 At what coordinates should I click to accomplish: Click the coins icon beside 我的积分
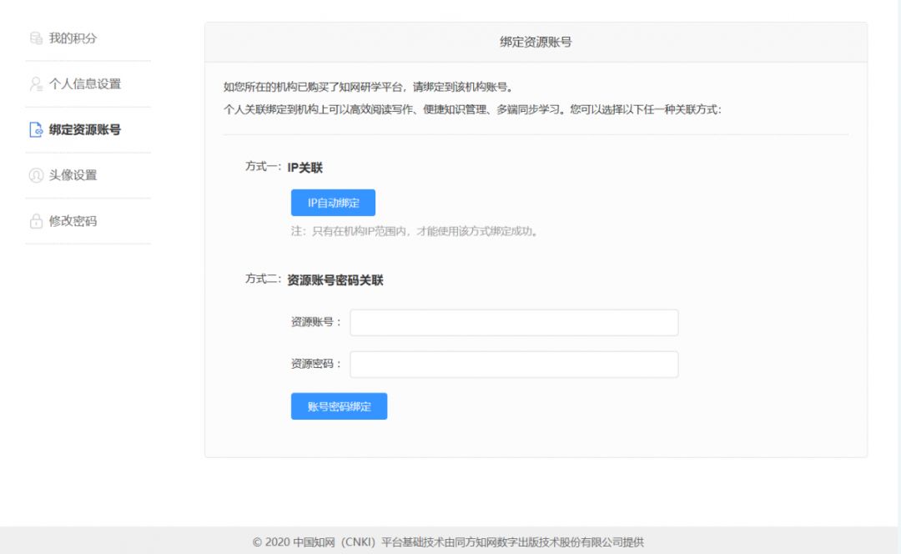36,38
